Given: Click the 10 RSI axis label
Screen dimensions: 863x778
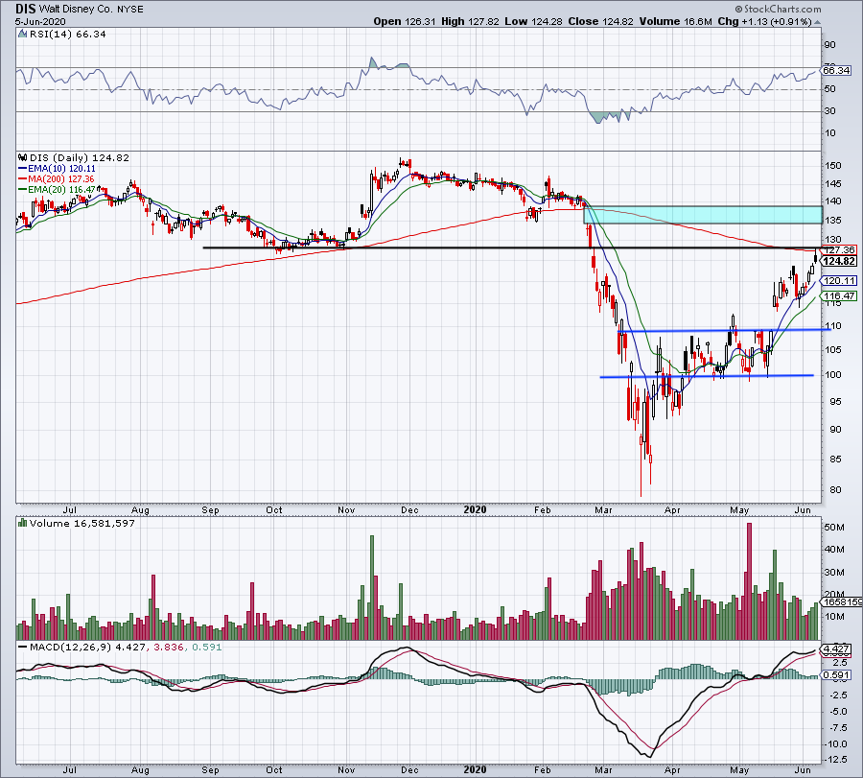Looking at the screenshot, I should coord(830,133).
